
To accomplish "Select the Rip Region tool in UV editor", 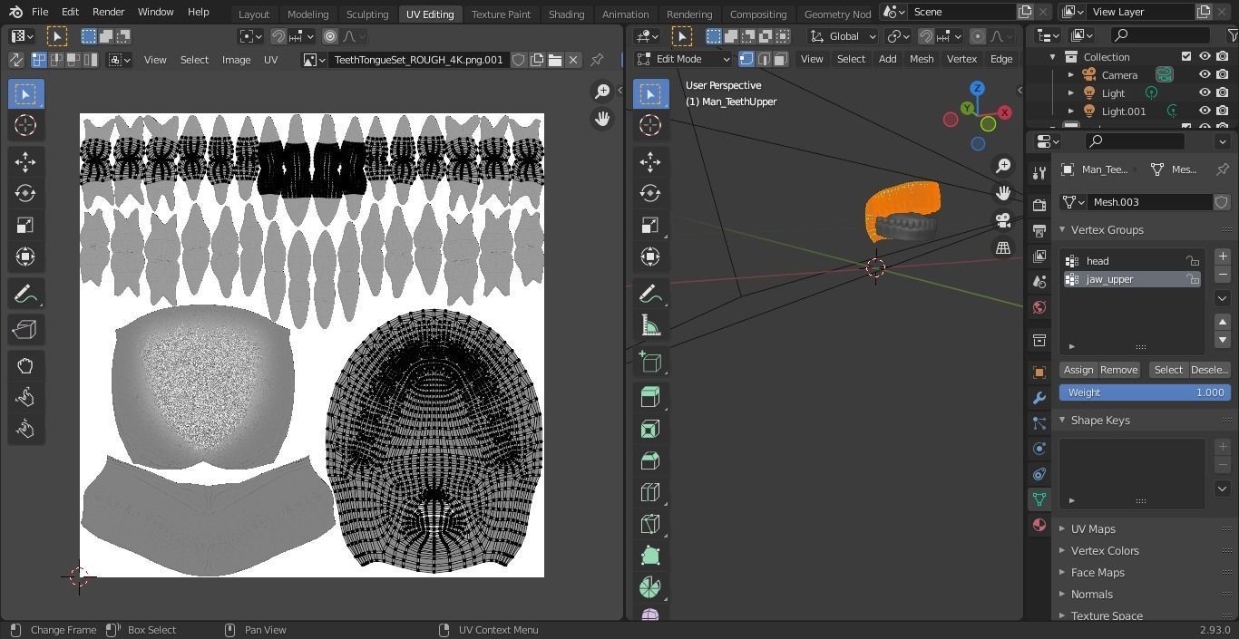I will (x=25, y=330).
